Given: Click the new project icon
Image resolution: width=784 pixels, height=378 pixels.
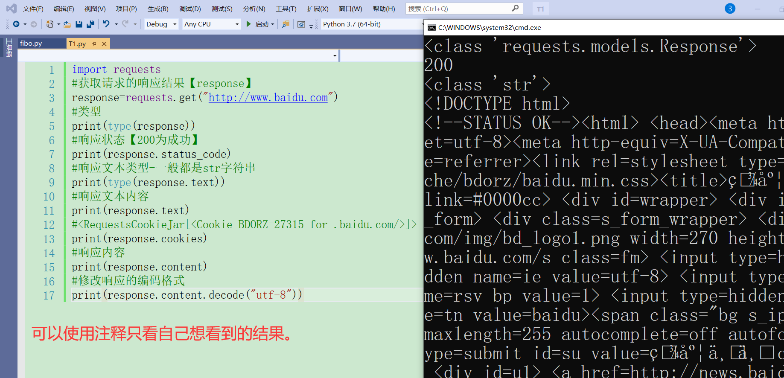Looking at the screenshot, I should coord(50,24).
